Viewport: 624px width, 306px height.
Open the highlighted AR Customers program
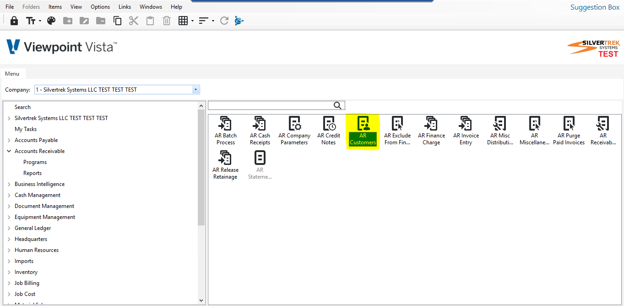tap(363, 131)
